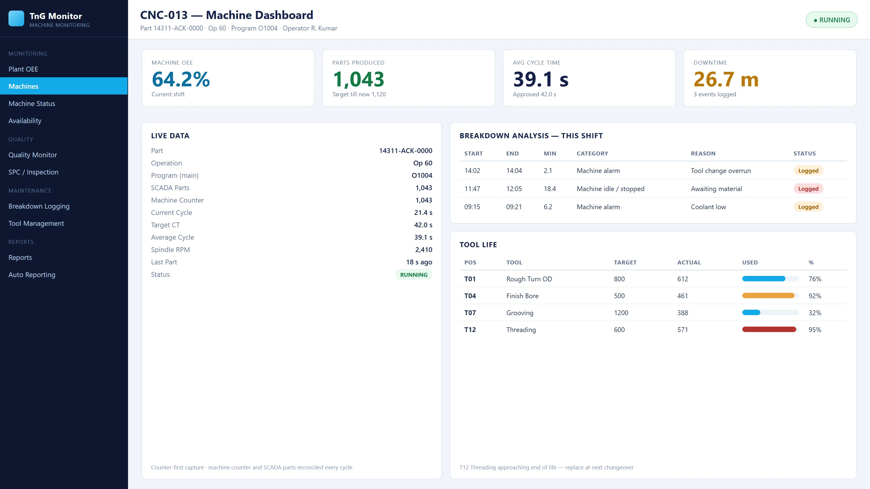Screen dimensions: 870x489
Task: Click the REASON column header
Action: pos(703,154)
